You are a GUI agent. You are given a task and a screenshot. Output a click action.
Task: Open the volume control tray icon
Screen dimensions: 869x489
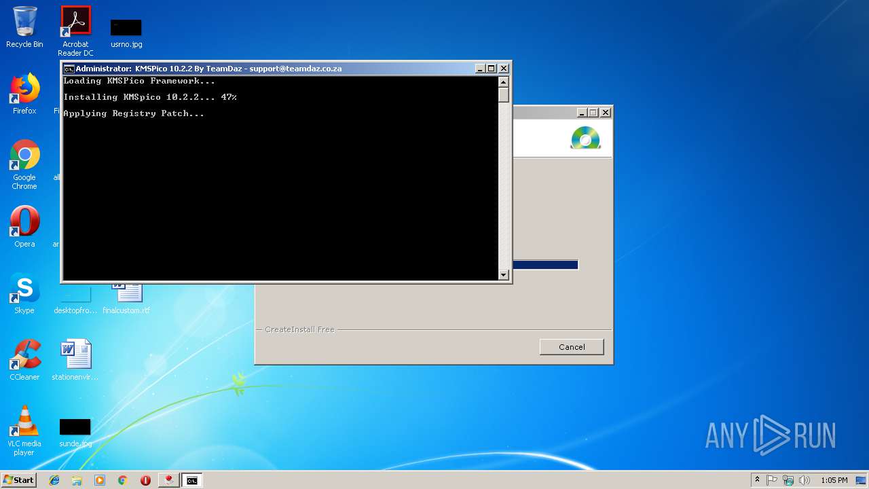[x=805, y=480]
